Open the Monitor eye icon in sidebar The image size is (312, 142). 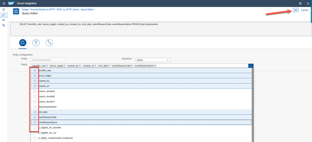point(4,20)
